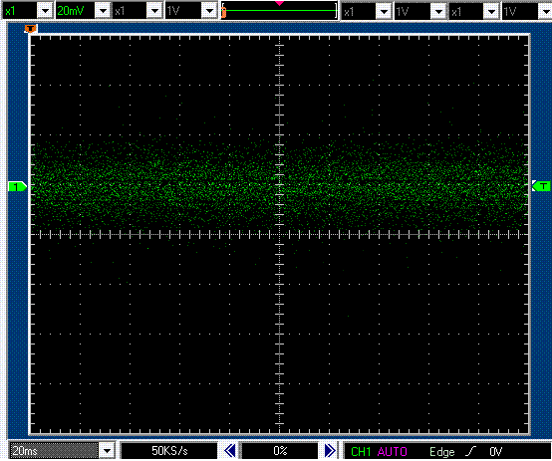Viewport: 552px width, 461px height.
Task: Click the left blue horizontal position arrow
Action: click(229, 450)
